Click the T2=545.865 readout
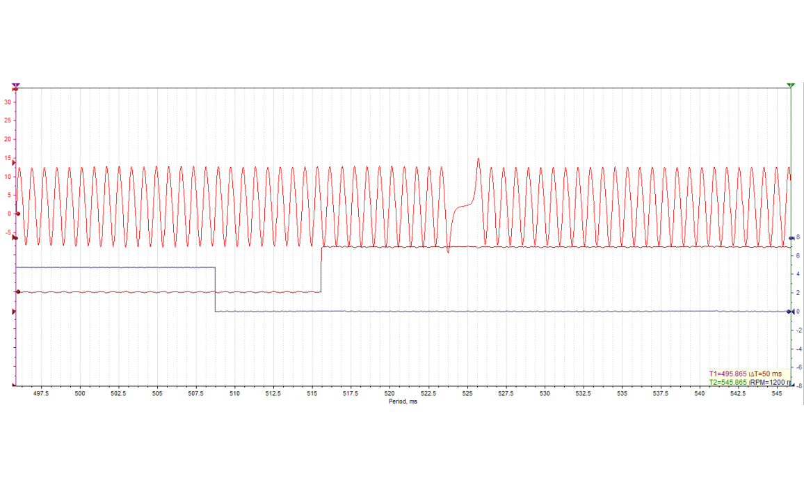Image resolution: width=804 pixels, height=487 pixels. (x=727, y=382)
